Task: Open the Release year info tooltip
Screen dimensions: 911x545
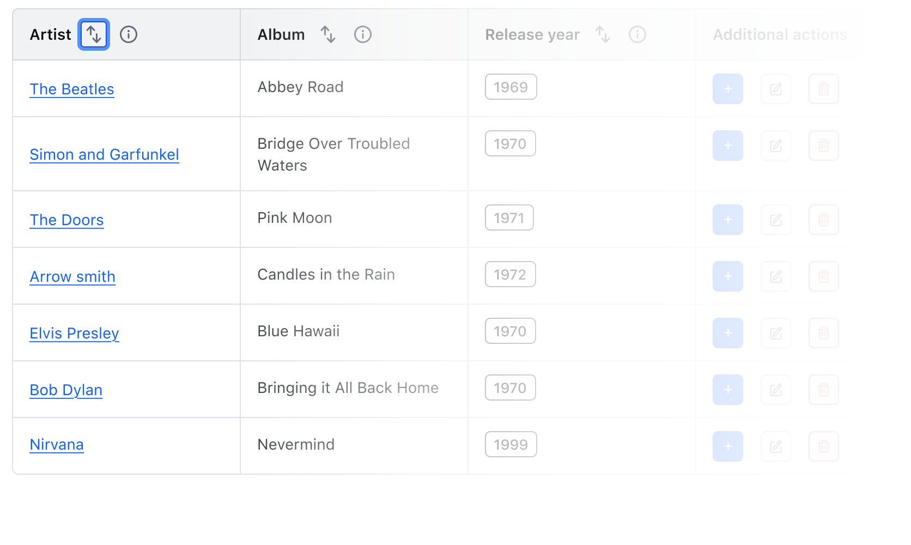Action: click(x=637, y=34)
